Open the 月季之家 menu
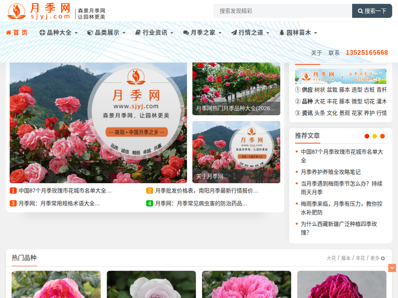The image size is (398, 298). point(202,32)
